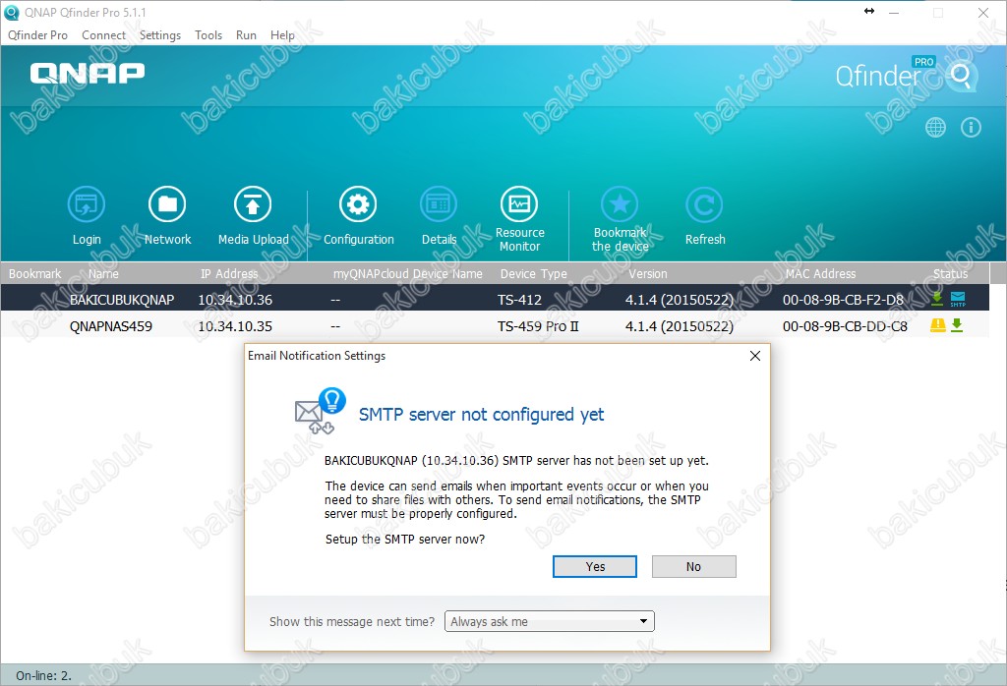This screenshot has width=1007, height=686.
Task: Click version 4.1.4 for BAKICUBUKQNAP
Action: coord(680,300)
